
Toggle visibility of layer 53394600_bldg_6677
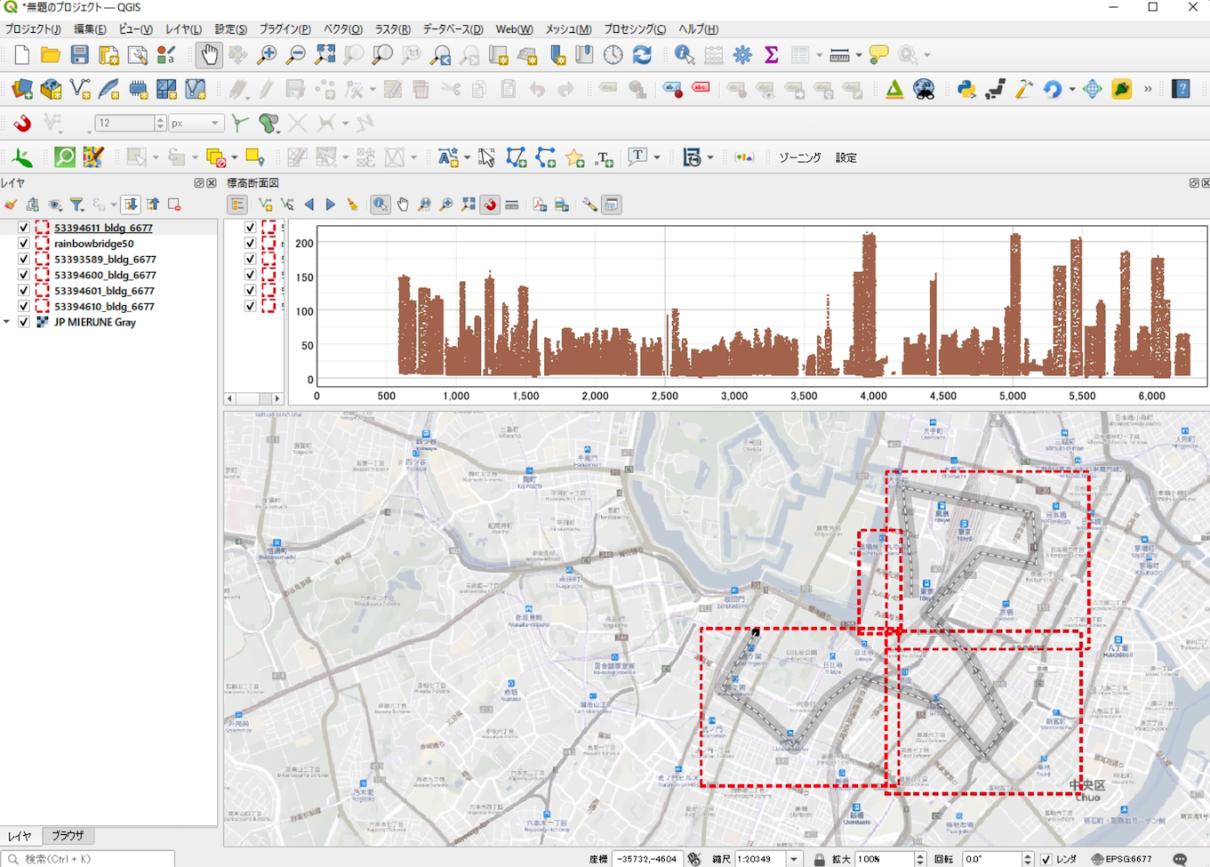tap(24, 276)
